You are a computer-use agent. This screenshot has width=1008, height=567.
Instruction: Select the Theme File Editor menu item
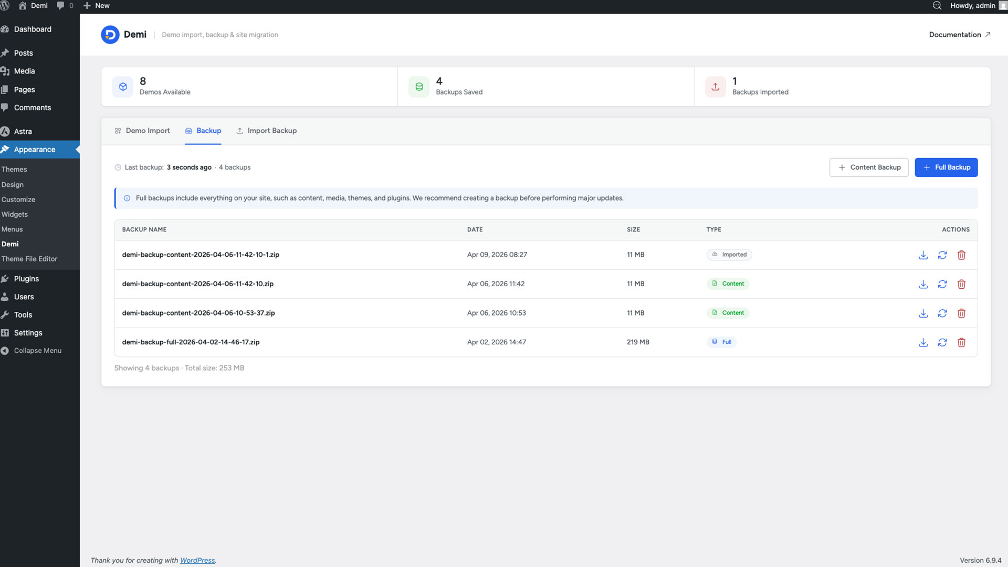click(x=29, y=259)
